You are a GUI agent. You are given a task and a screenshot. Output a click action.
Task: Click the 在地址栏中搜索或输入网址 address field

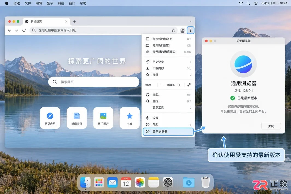104,30
